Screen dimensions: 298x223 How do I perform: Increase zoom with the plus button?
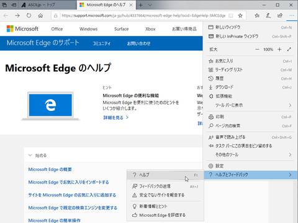click(x=279, y=50)
